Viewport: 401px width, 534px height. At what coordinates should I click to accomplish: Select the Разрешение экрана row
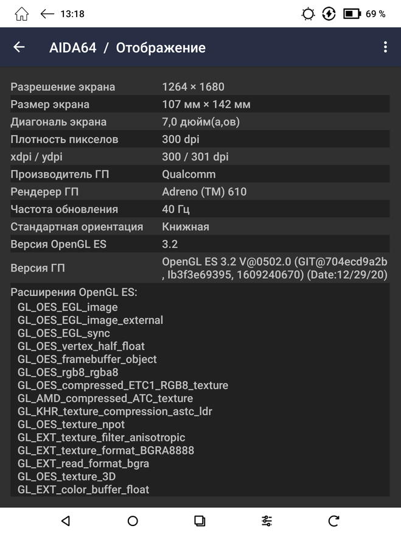tap(200, 87)
